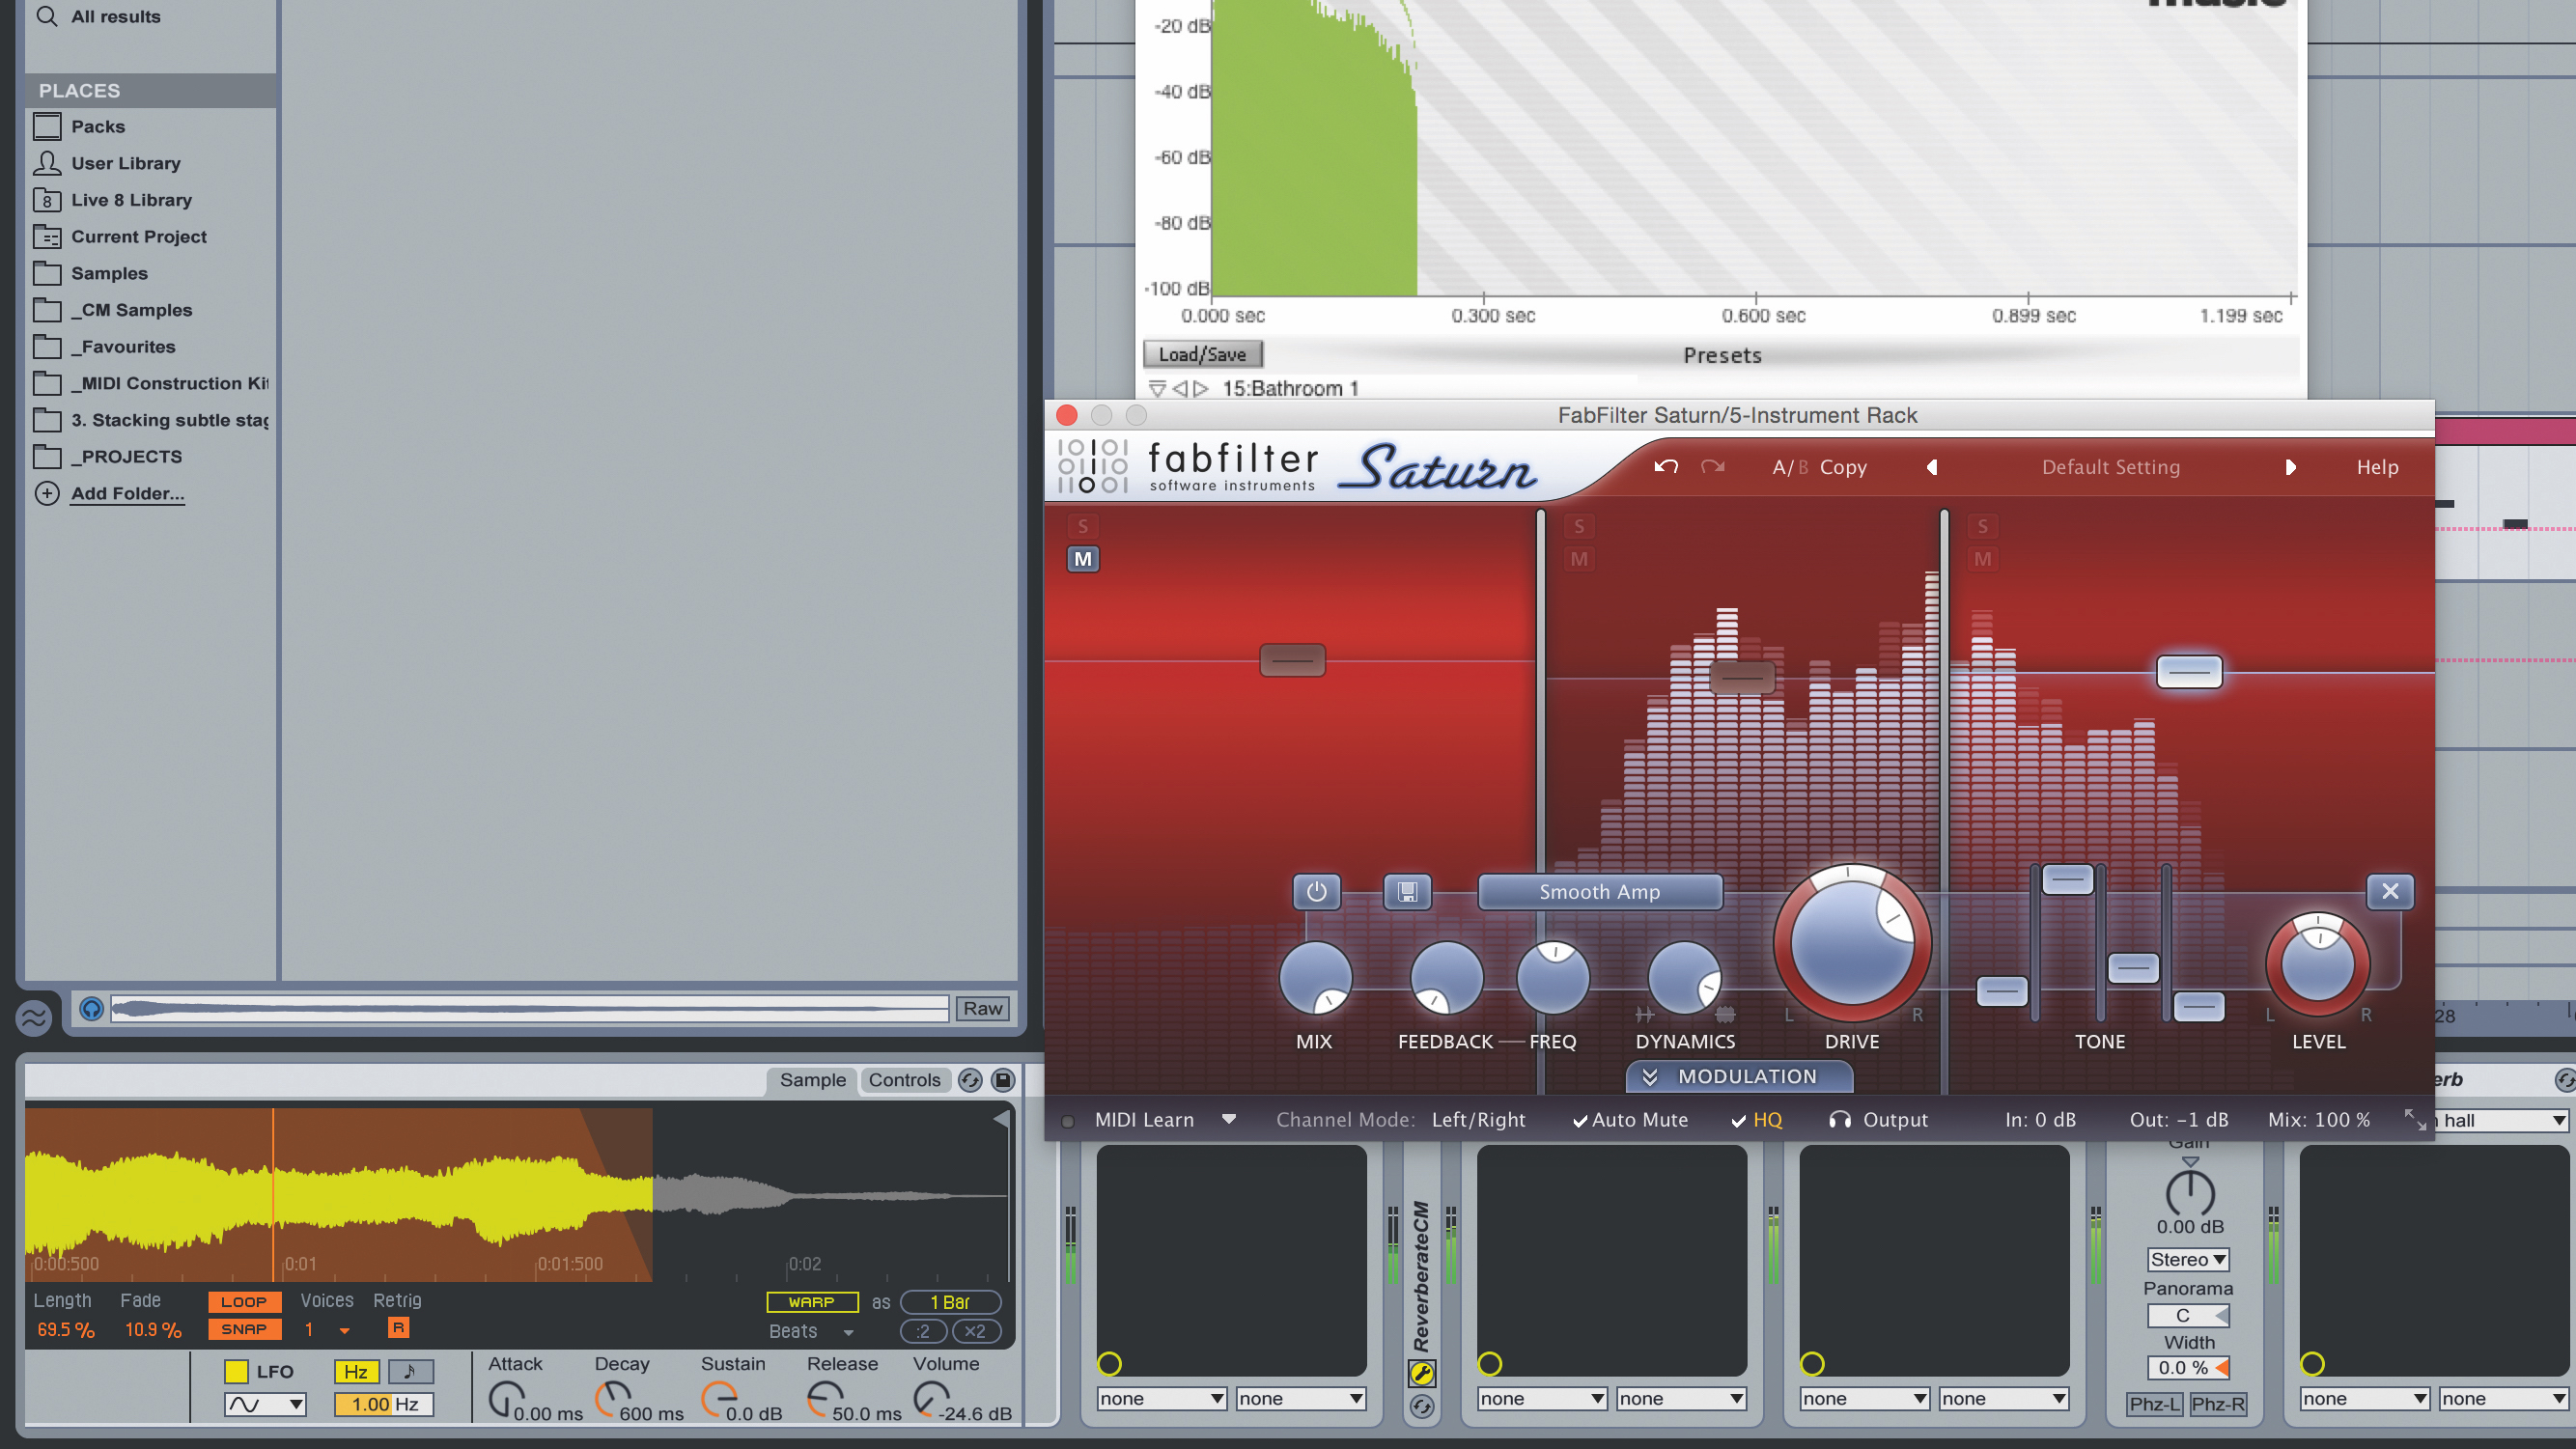Screen dimensions: 2576x1449
Task: Click the Phz-L button
Action: 2155,1404
